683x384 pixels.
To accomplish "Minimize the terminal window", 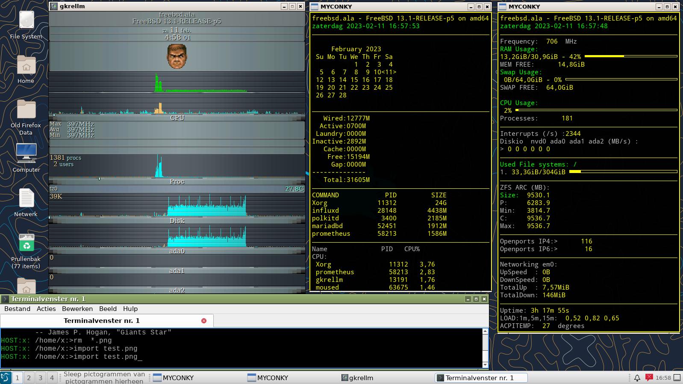I will (x=468, y=299).
